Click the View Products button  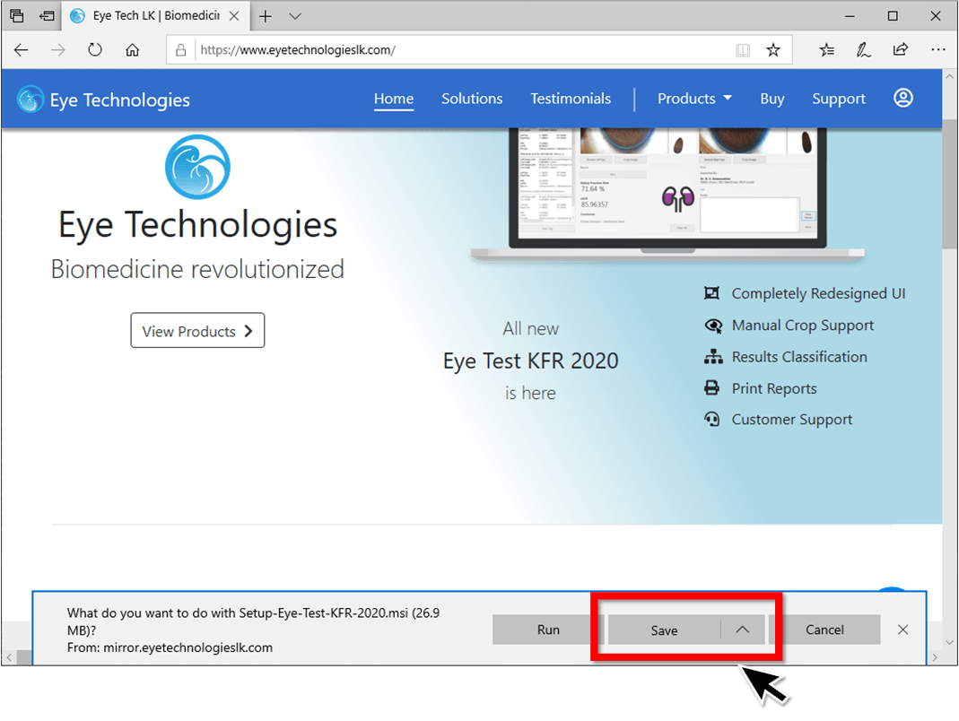click(x=197, y=330)
